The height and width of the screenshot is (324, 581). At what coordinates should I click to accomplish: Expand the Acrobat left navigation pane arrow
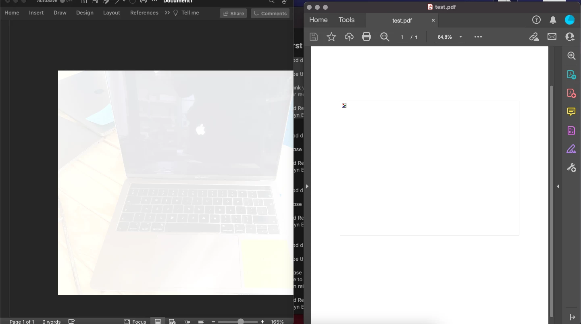307,186
